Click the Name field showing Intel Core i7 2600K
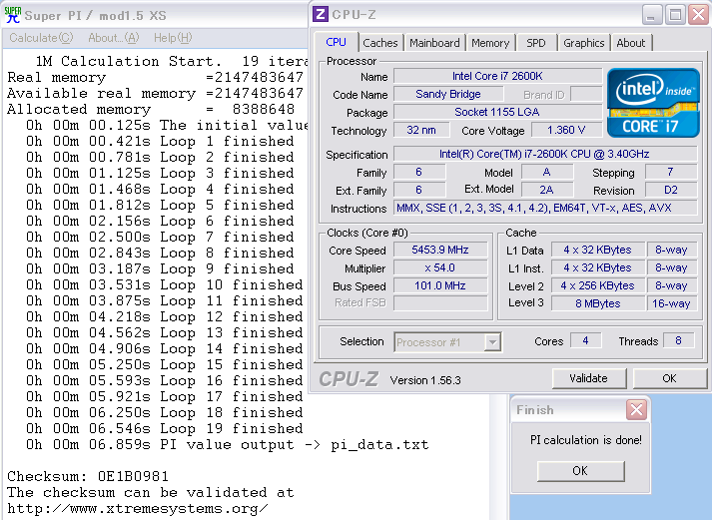The height and width of the screenshot is (520, 712). 497,76
